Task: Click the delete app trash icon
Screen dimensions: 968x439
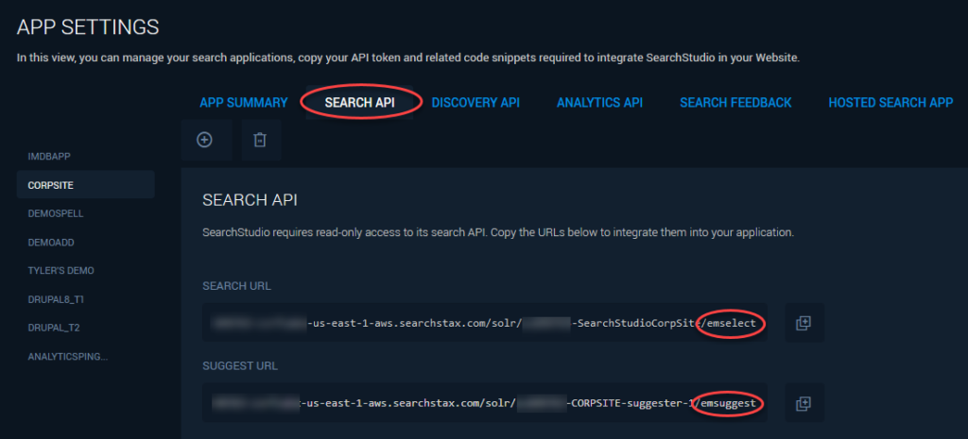Action: click(260, 140)
